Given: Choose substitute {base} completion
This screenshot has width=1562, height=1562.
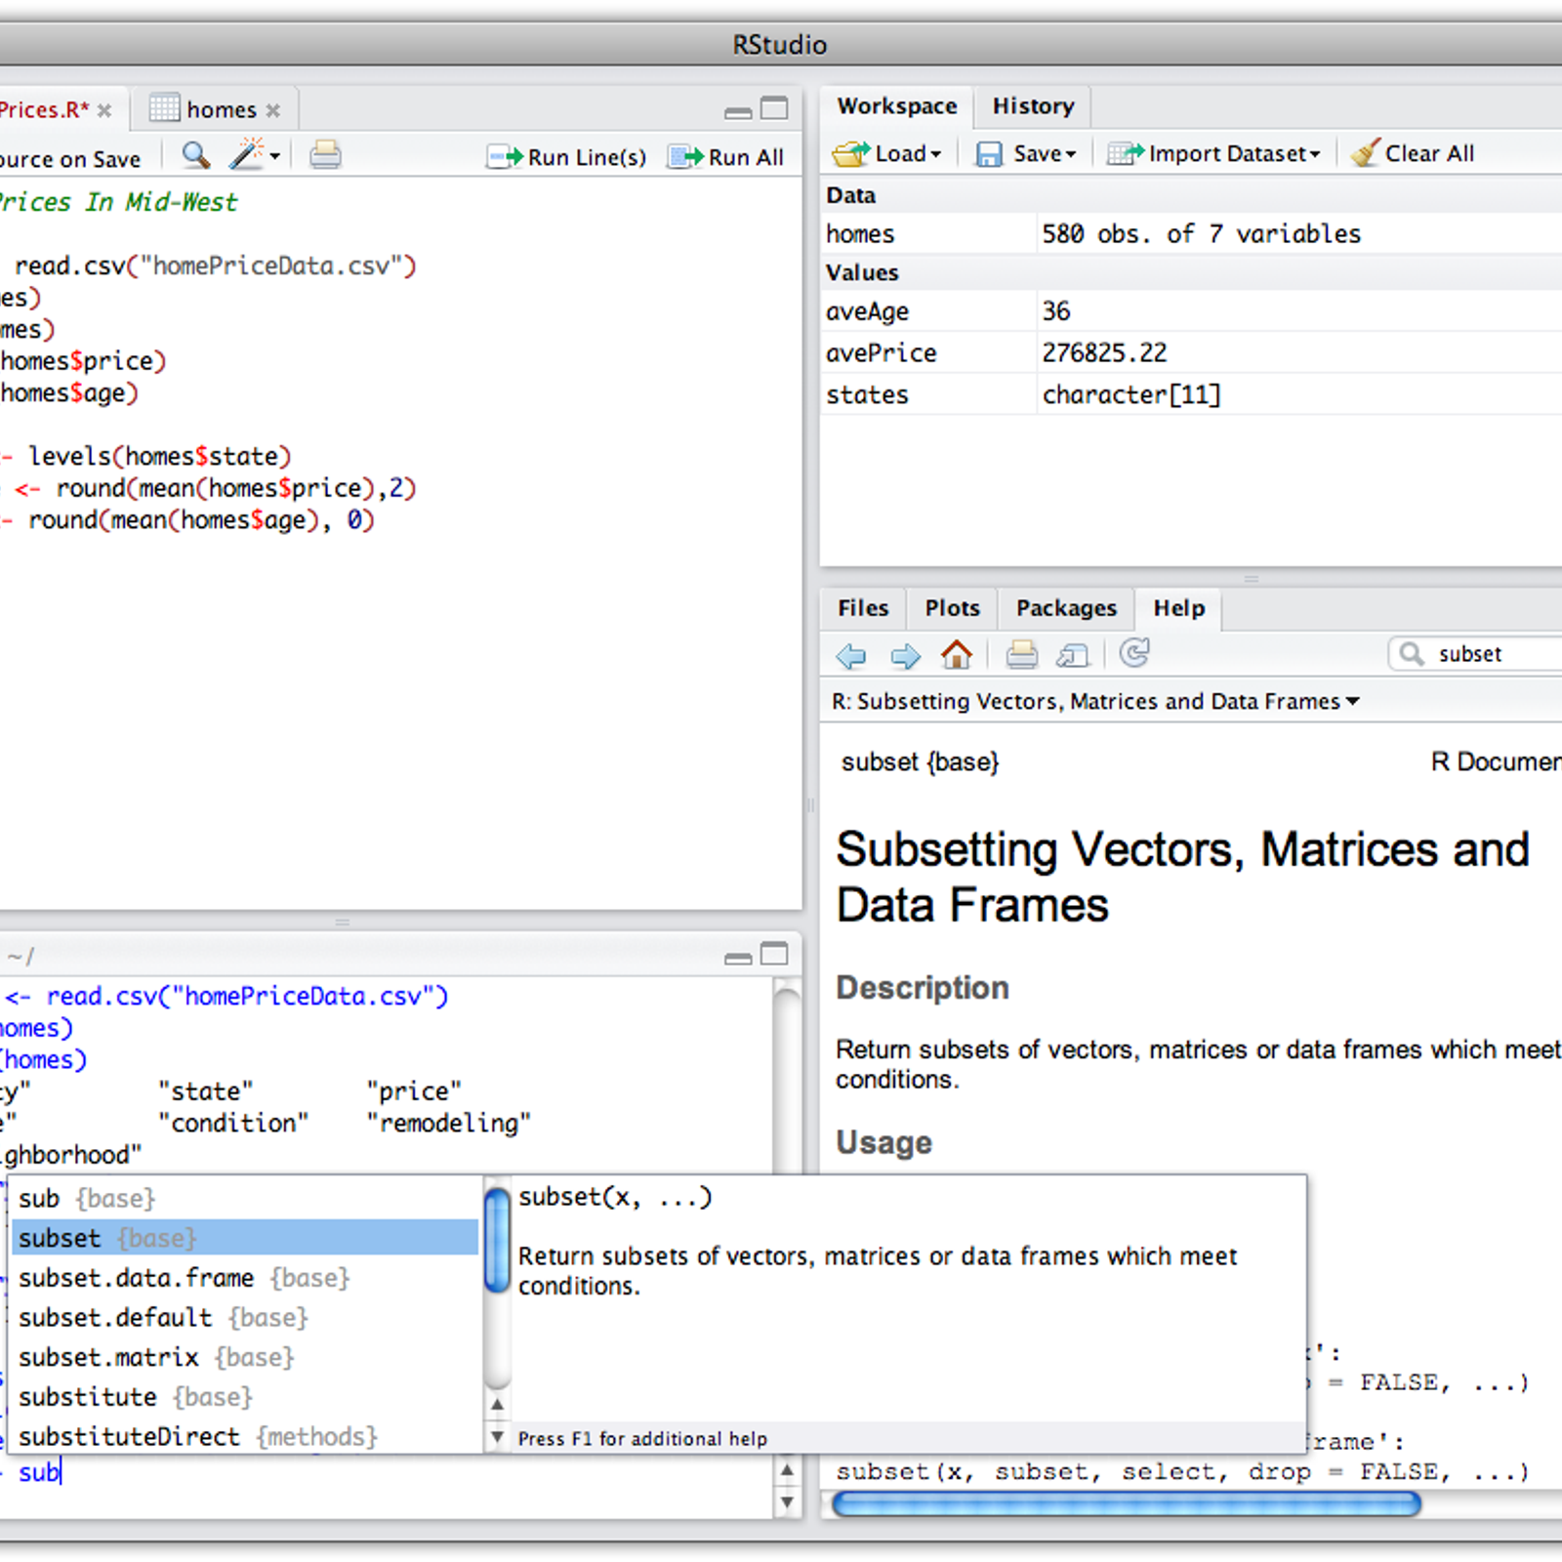Looking at the screenshot, I should point(244,1397).
